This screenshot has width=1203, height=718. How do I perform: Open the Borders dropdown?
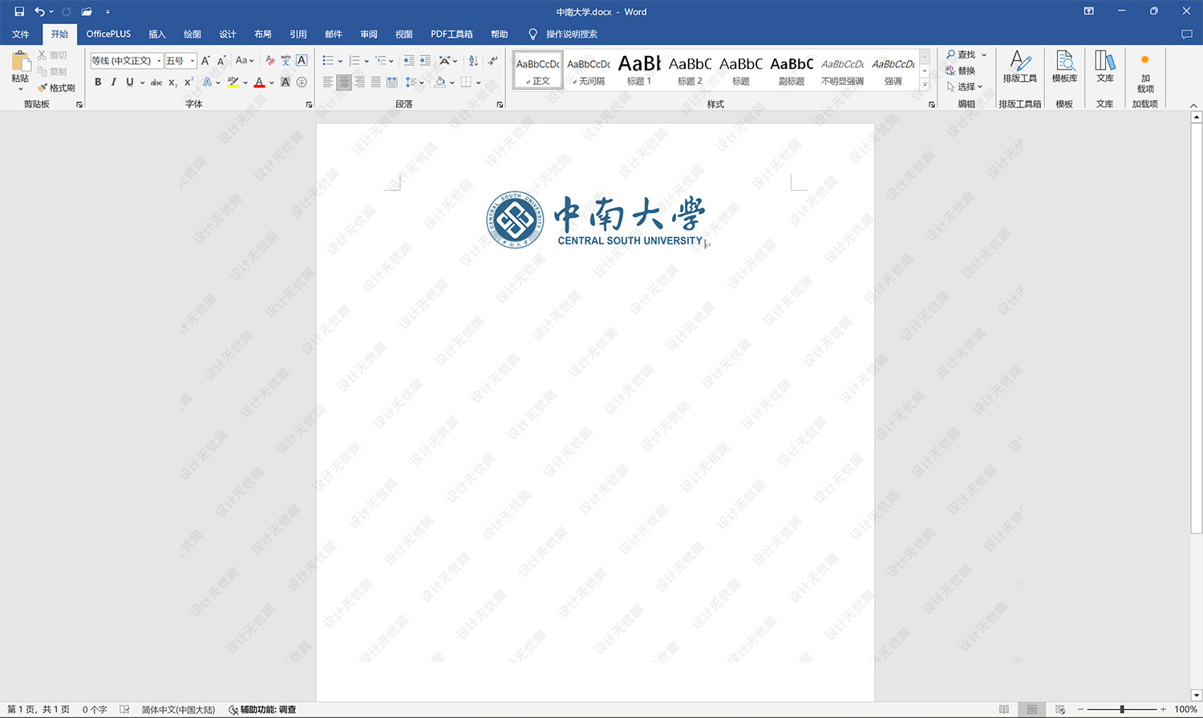click(470, 83)
